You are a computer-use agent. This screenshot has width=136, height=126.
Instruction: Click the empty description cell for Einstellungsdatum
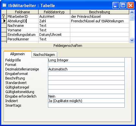pyautogui.click(x=99, y=35)
